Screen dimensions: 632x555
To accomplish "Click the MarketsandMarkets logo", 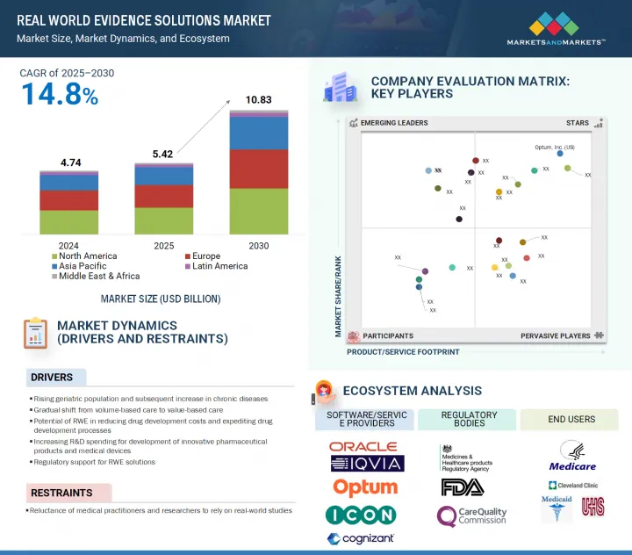I will (x=556, y=29).
